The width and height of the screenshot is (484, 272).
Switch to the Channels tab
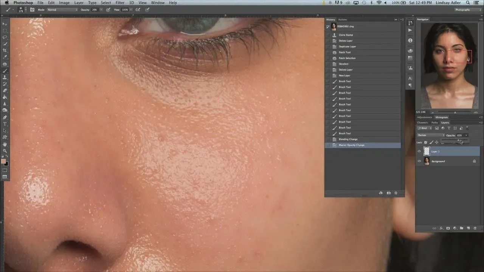point(422,123)
